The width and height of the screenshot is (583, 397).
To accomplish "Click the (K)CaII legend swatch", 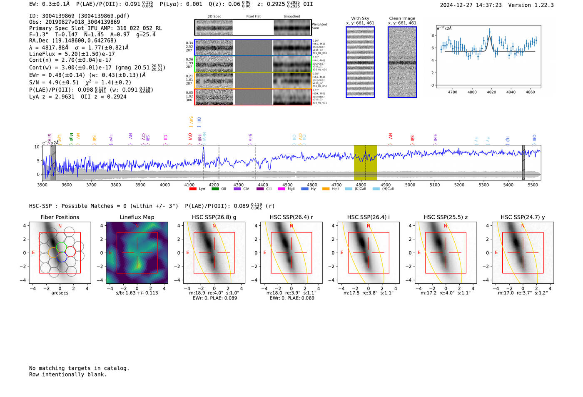I will 349,189.
